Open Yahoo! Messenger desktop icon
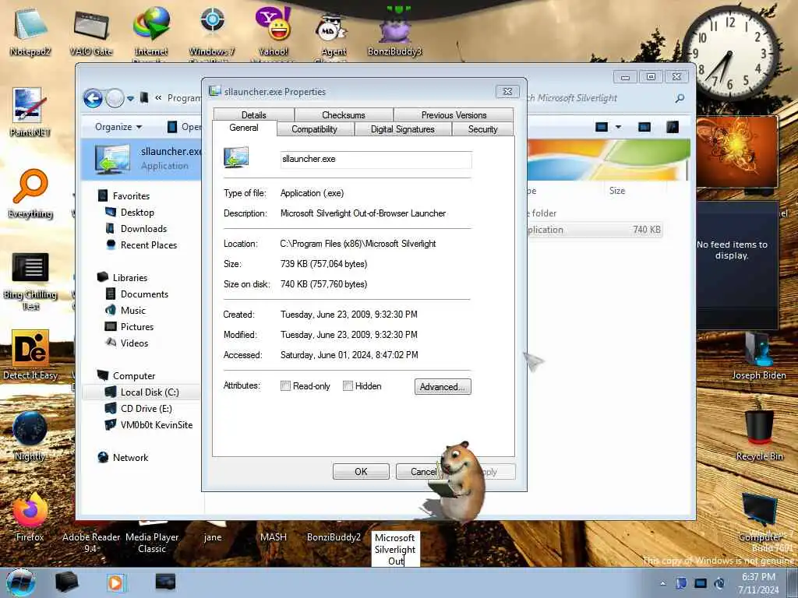798x598 pixels. [274, 30]
